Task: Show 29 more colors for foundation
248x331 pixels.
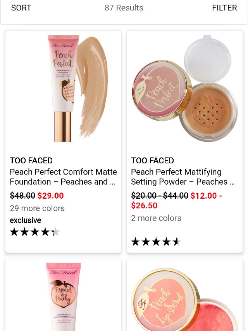Action: 37,208
